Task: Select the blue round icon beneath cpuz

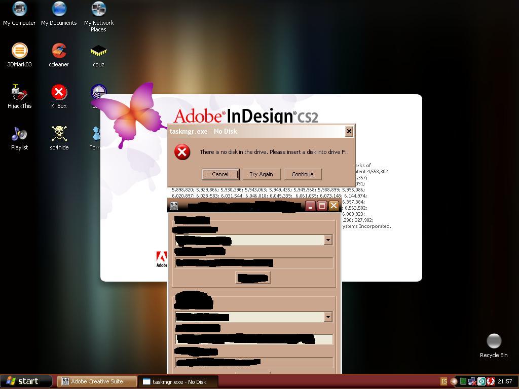Action: click(x=99, y=91)
